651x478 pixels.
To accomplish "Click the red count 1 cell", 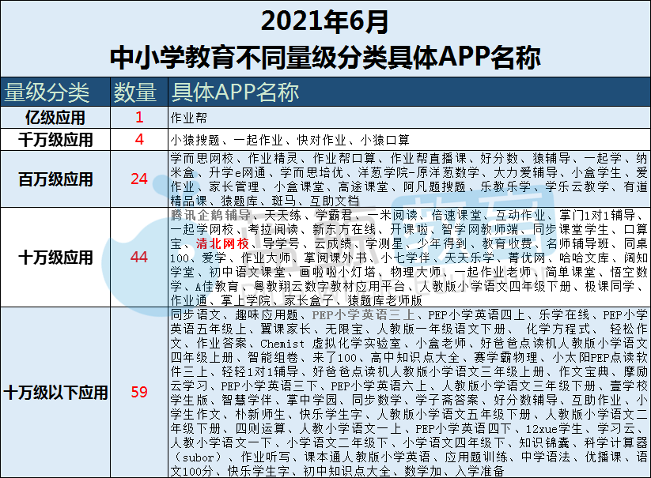I will click(139, 118).
